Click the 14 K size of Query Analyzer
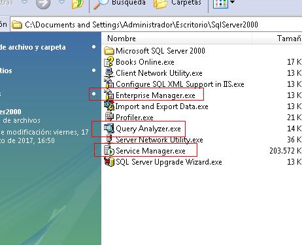The height and width of the screenshot is (245, 302). 294,129
